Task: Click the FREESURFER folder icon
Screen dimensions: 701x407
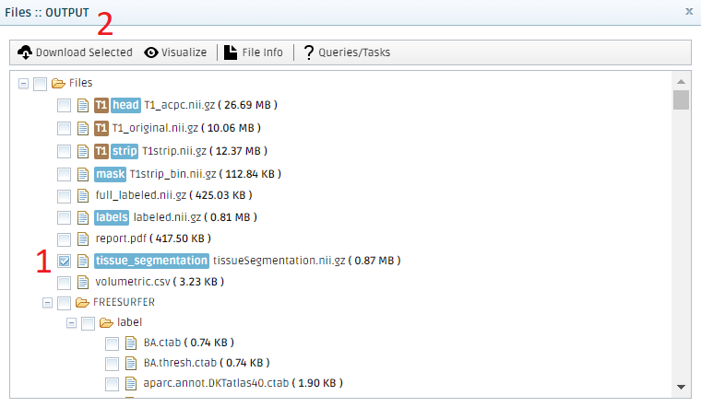Action: pos(82,303)
